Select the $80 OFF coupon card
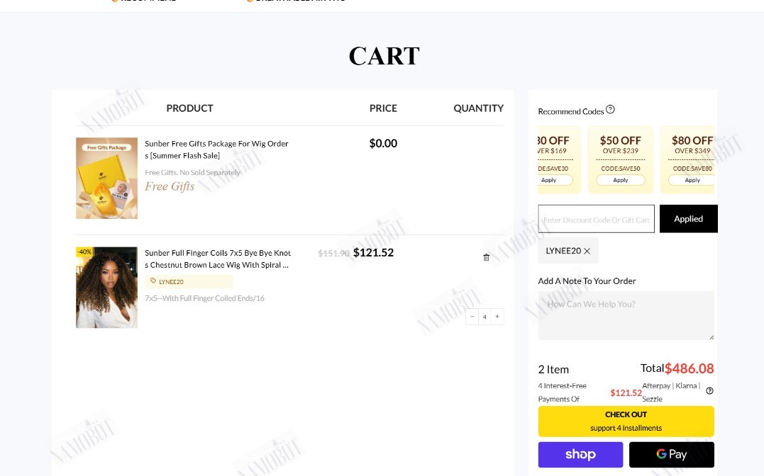This screenshot has width=764, height=476. point(688,159)
